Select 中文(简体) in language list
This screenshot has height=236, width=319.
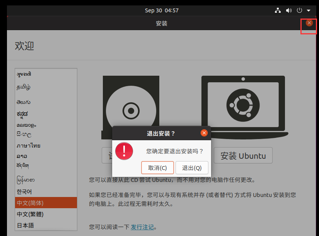(46, 203)
